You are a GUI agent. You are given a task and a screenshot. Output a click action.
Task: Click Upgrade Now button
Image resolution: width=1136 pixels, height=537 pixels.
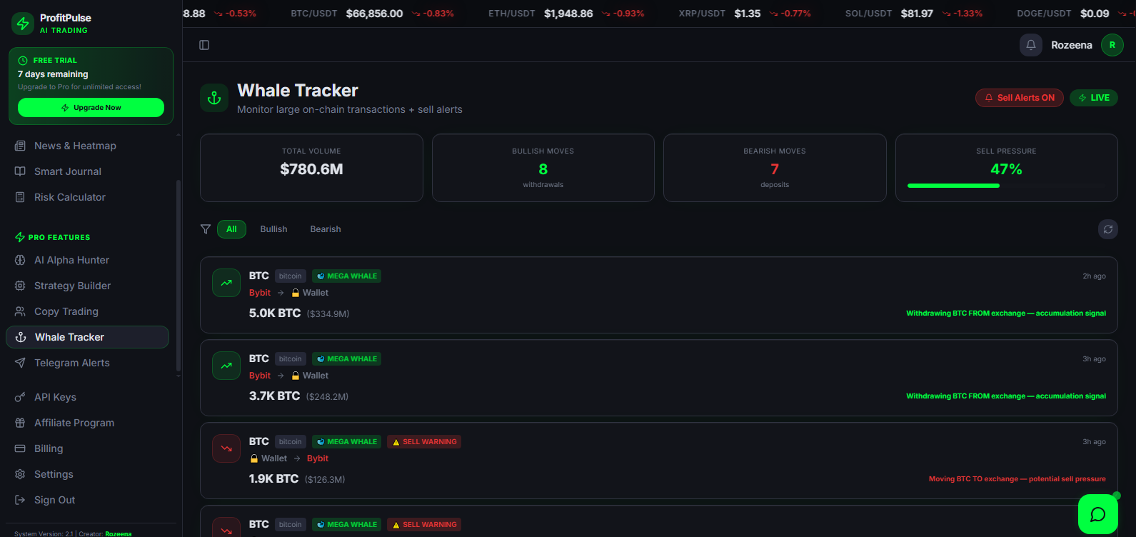coord(91,108)
